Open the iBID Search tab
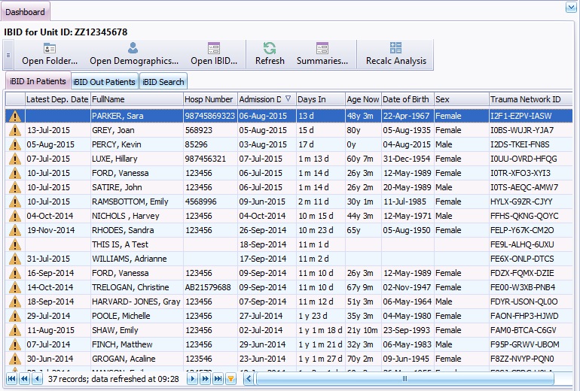The height and width of the screenshot is (391, 580). [163, 82]
